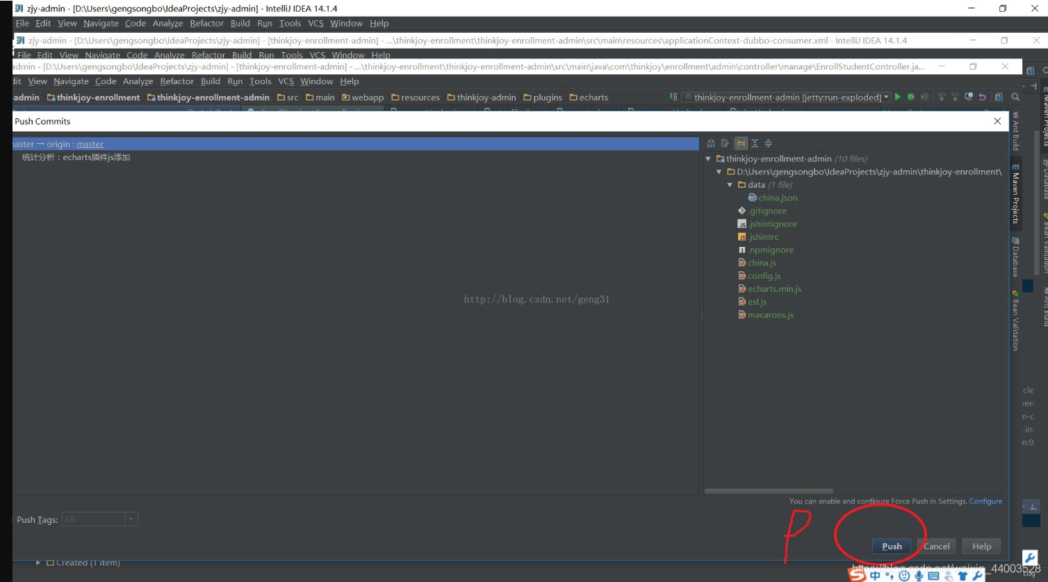
Task: Click Show Diff icon in changes toolbar
Action: pyautogui.click(x=711, y=143)
